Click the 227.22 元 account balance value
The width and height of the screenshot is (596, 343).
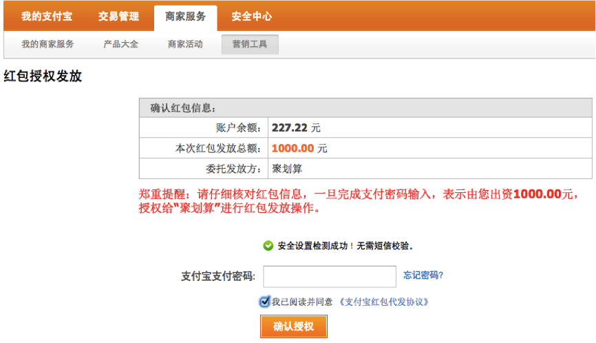296,128
